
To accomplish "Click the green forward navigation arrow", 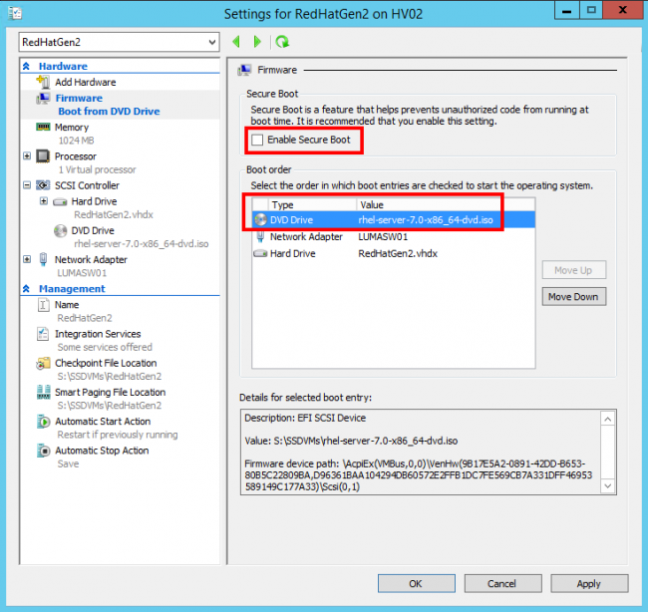I will click(257, 42).
